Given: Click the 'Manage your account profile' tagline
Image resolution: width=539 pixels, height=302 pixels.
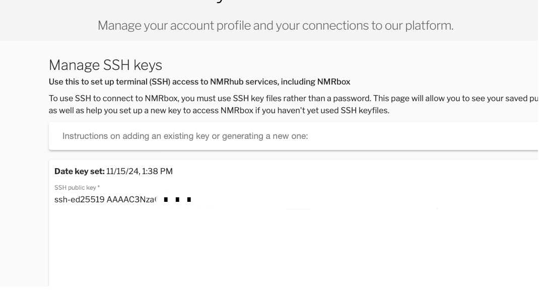Looking at the screenshot, I should click(276, 26).
